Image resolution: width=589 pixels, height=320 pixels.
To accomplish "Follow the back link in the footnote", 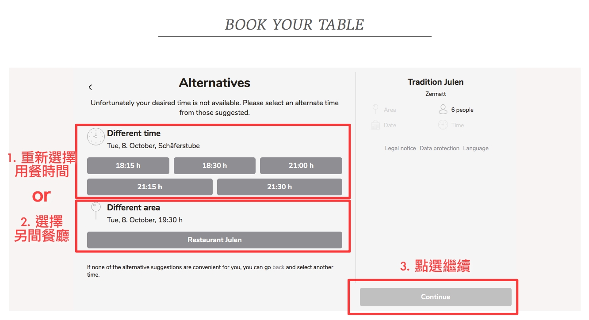I will click(279, 267).
